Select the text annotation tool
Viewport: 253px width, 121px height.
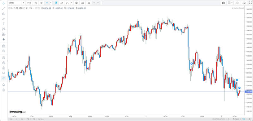[3, 24]
